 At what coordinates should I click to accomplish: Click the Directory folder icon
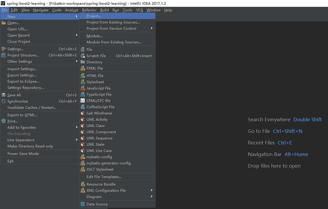click(x=83, y=62)
